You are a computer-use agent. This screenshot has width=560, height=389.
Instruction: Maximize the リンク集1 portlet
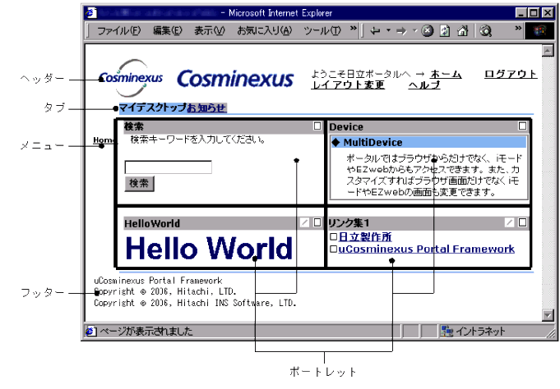click(522, 223)
